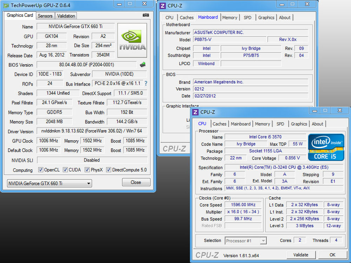Viewport: 351px width, 263px height.
Task: Switch to the Validation tab in GPU-Z
Action: 66,16
